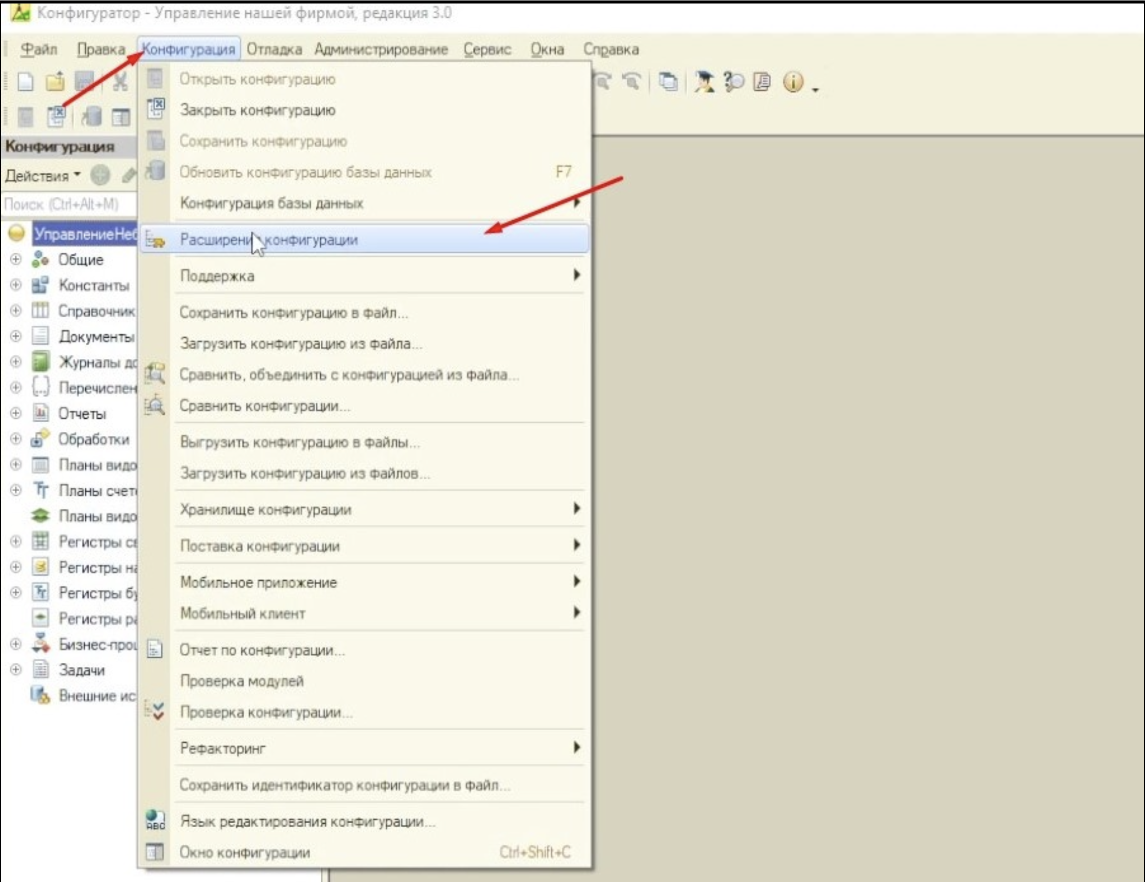The image size is (1145, 882).
Task: Expand the Отчеты tree node
Action: 16,413
